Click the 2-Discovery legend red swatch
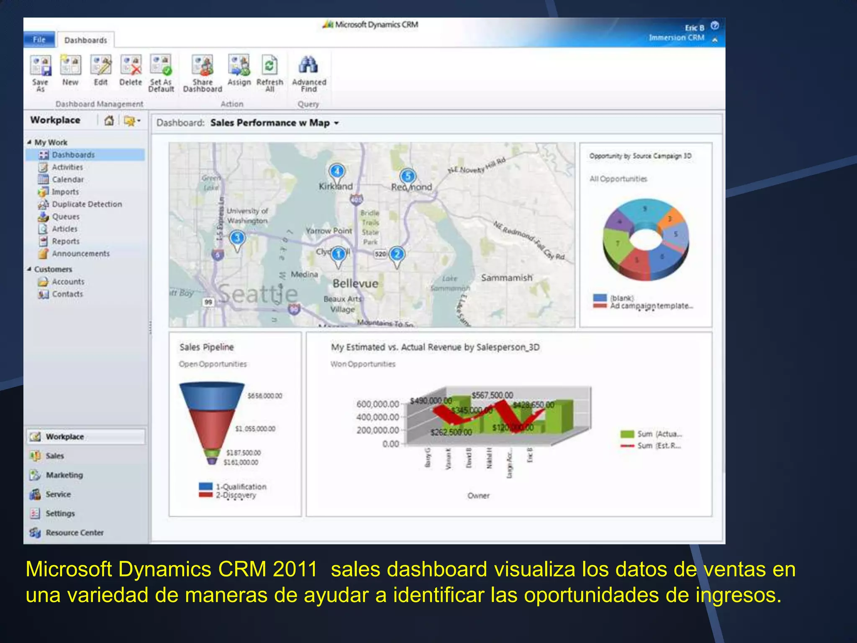Screen dimensions: 857x643 tap(205, 495)
